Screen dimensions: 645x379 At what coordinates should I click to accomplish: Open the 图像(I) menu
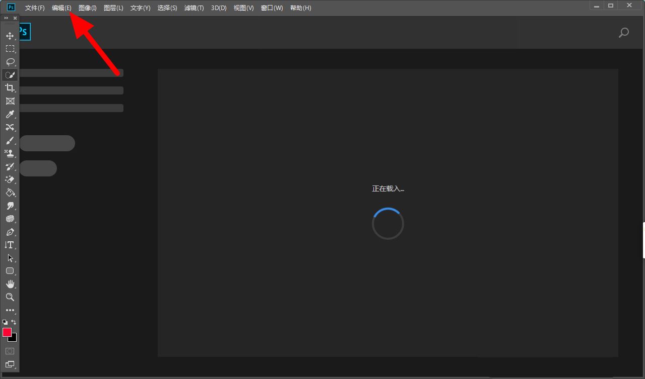(88, 8)
